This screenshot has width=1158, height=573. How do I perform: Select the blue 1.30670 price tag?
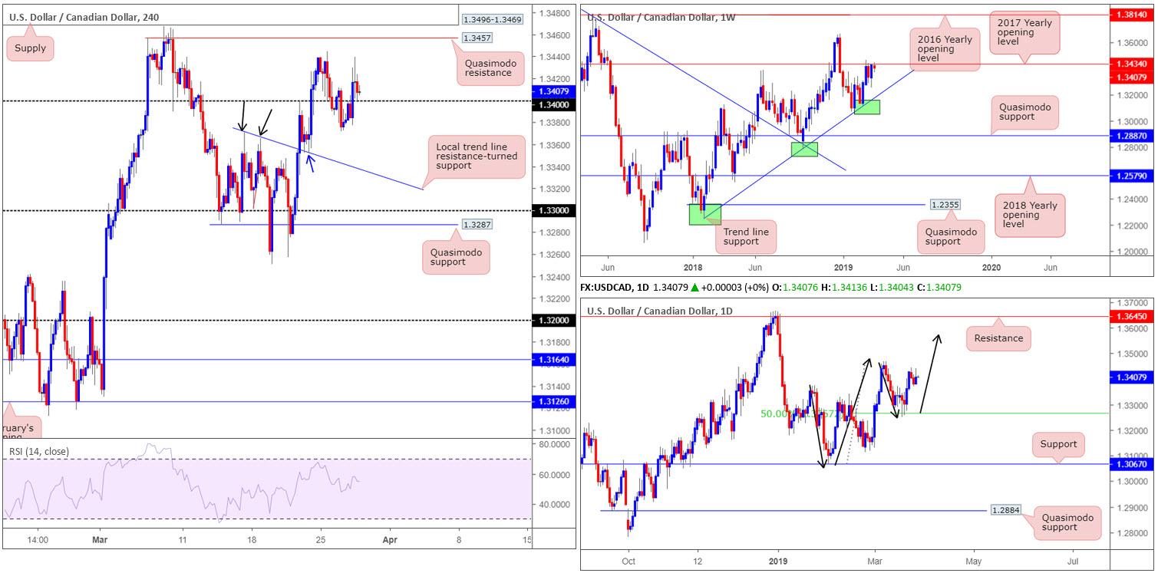pos(1133,464)
